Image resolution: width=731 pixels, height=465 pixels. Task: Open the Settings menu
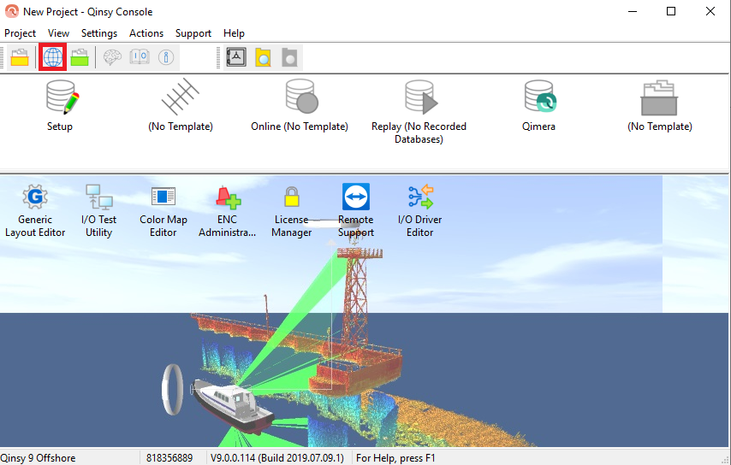coord(98,33)
